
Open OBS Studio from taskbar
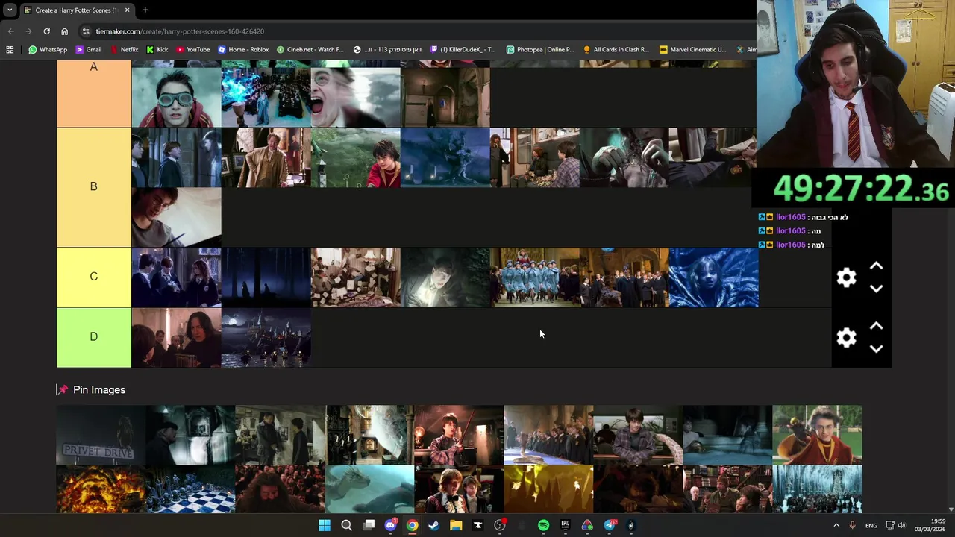[500, 525]
